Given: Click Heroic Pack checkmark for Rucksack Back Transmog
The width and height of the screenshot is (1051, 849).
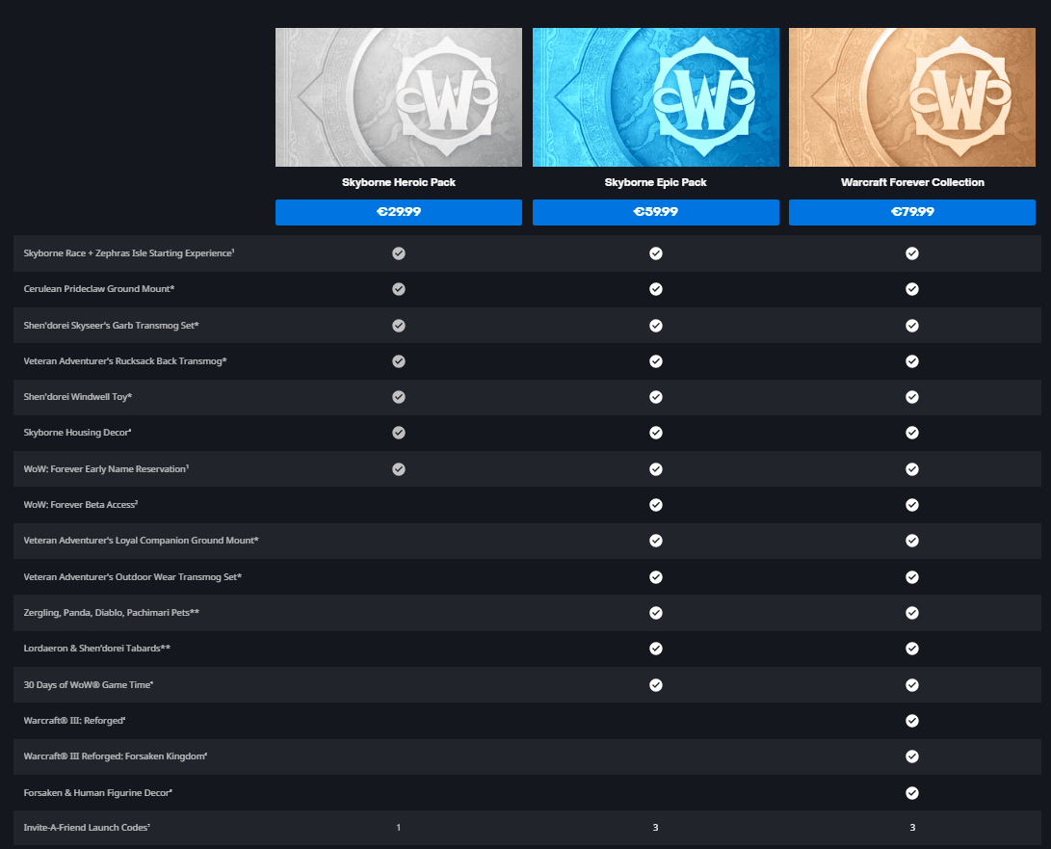Looking at the screenshot, I should tap(399, 361).
